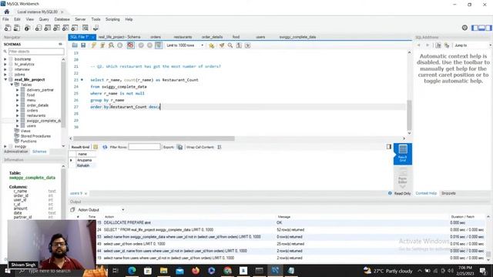The height and width of the screenshot is (277, 493).
Task: Switch to the Administration tab
Action: [15, 152]
